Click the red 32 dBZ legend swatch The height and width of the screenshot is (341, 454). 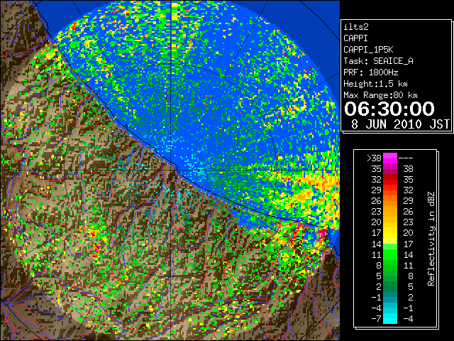click(390, 180)
